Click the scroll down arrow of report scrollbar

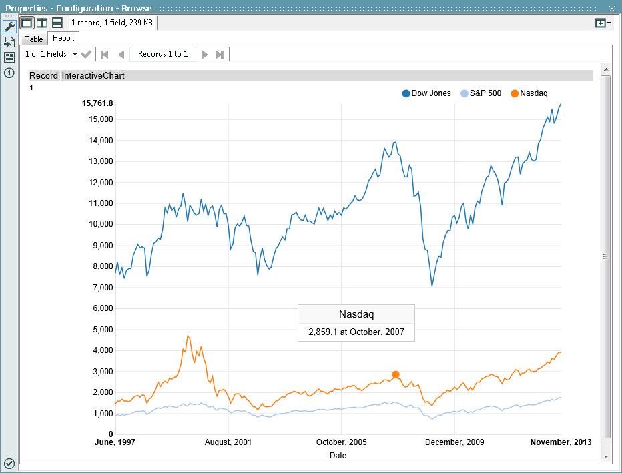click(606, 456)
